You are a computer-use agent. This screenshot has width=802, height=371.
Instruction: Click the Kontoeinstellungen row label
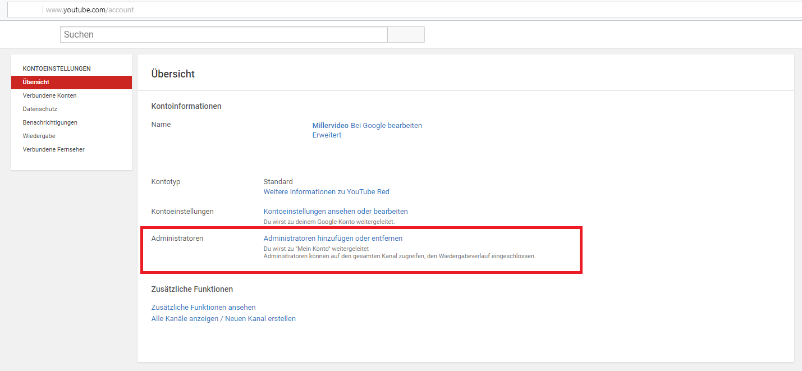click(x=182, y=212)
